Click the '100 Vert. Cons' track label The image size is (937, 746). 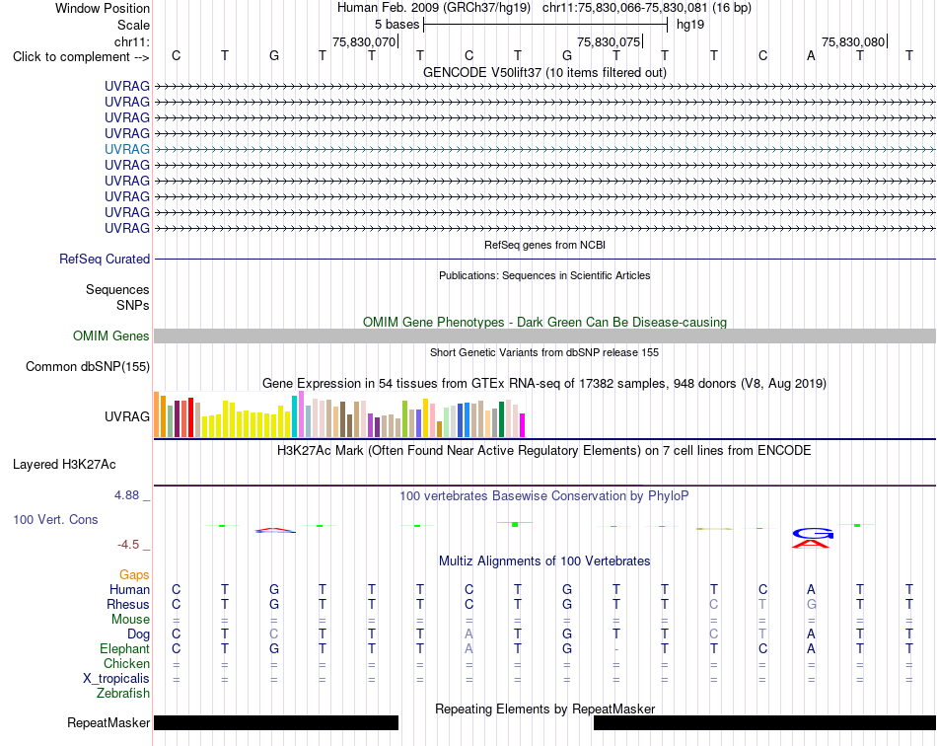pos(55,519)
